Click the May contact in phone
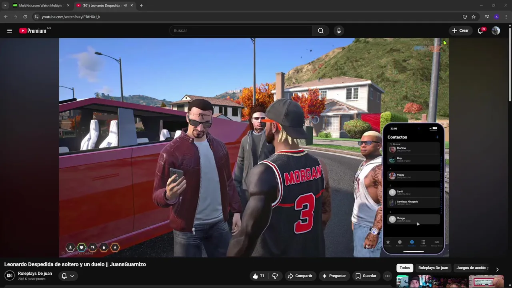 (413, 160)
